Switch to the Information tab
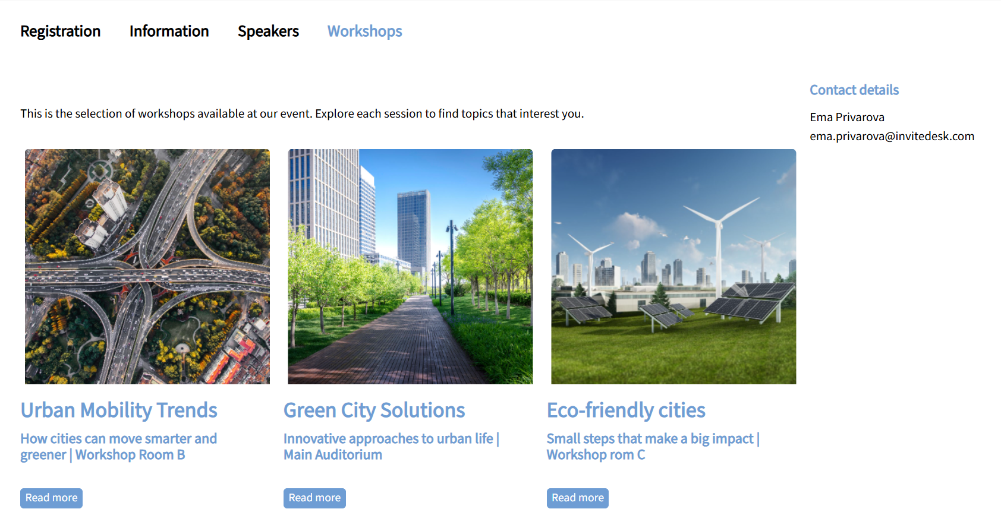Image resolution: width=1001 pixels, height=531 pixels. 169,31
